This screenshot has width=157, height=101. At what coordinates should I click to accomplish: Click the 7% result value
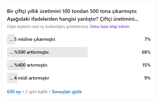click(x=147, y=39)
